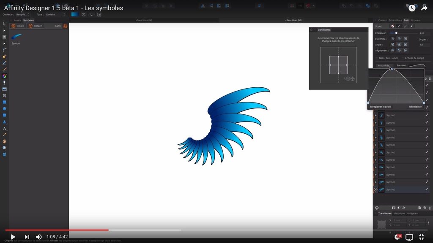Click Watch Later clock icon
The width and height of the screenshot is (433, 243).
(412, 8)
